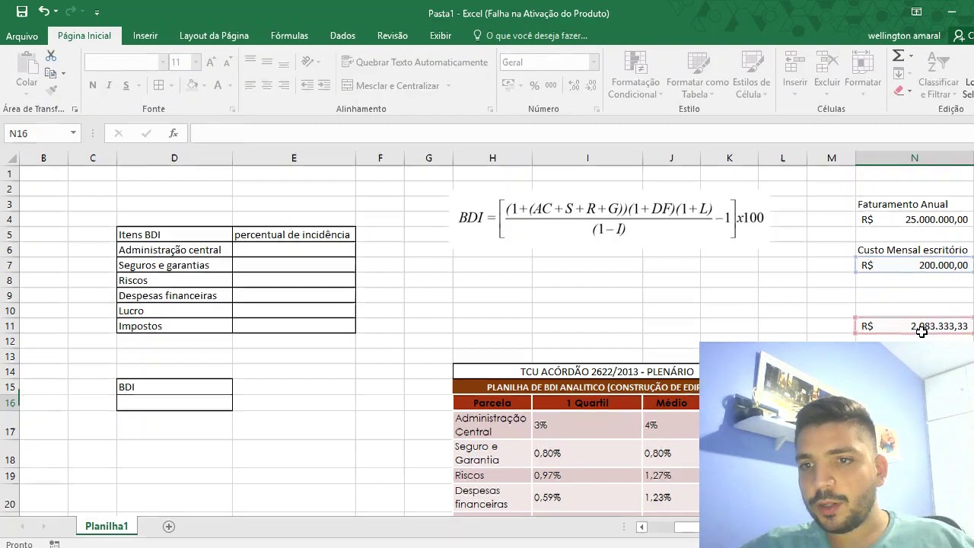
Task: Apply percent style to the cell
Action: pyautogui.click(x=534, y=85)
